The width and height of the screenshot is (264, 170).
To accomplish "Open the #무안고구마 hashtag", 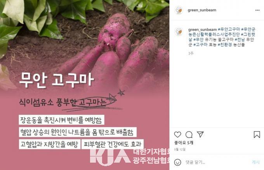I will 229,29.
